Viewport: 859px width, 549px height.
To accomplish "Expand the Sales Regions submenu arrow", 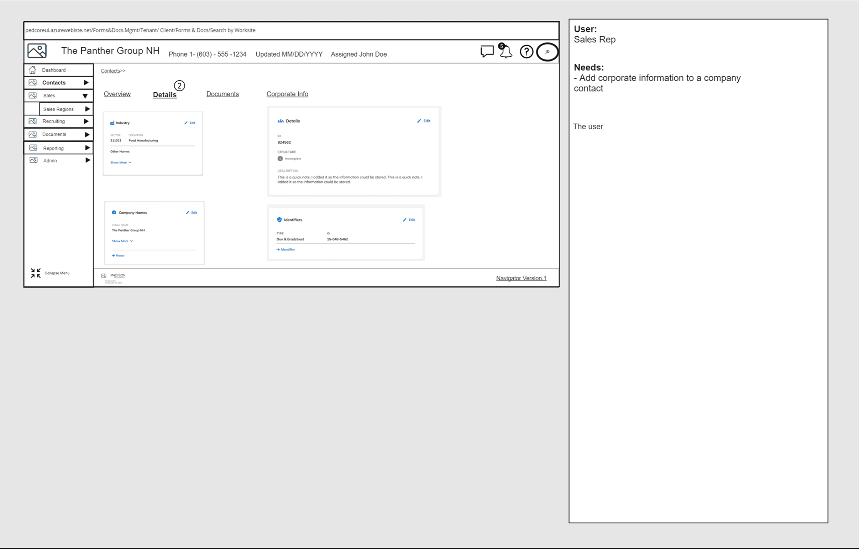I will tap(88, 109).
